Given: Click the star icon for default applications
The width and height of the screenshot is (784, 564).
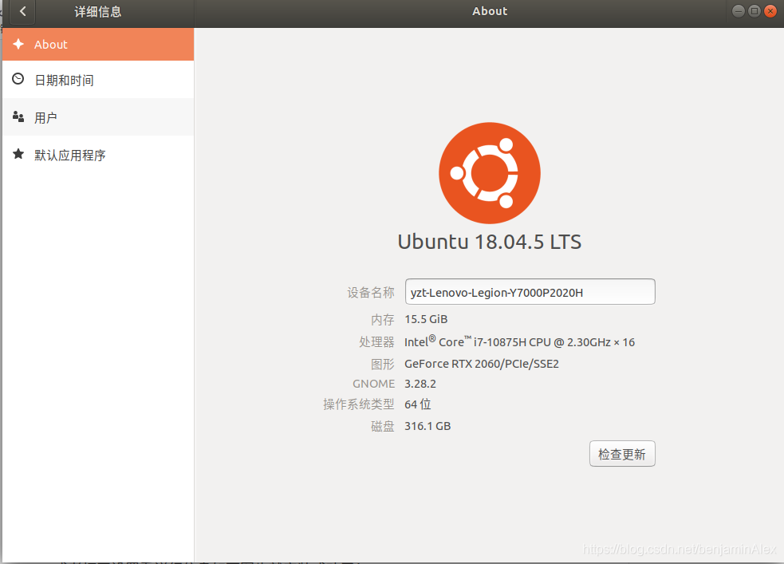Looking at the screenshot, I should tap(18, 154).
